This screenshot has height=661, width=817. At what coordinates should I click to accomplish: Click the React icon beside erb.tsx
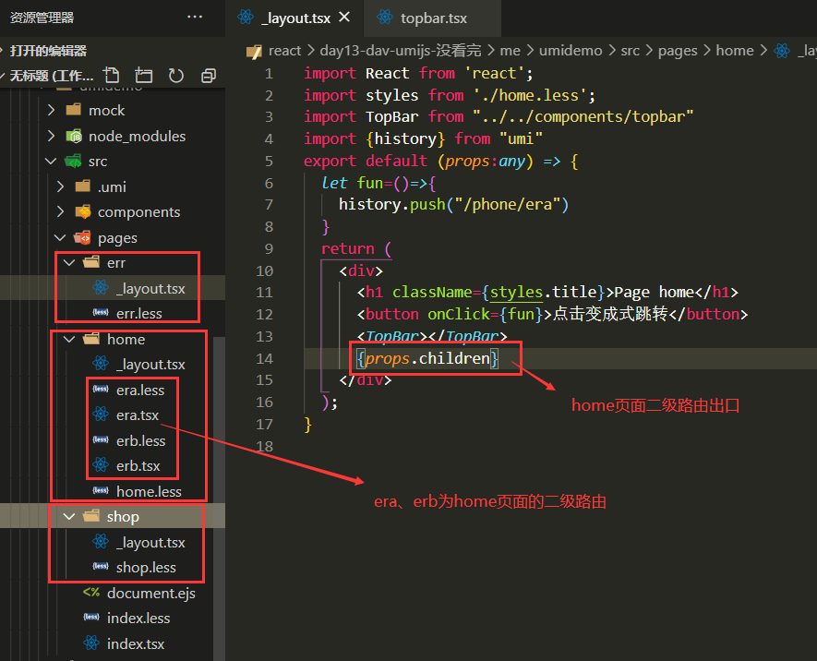(x=100, y=464)
